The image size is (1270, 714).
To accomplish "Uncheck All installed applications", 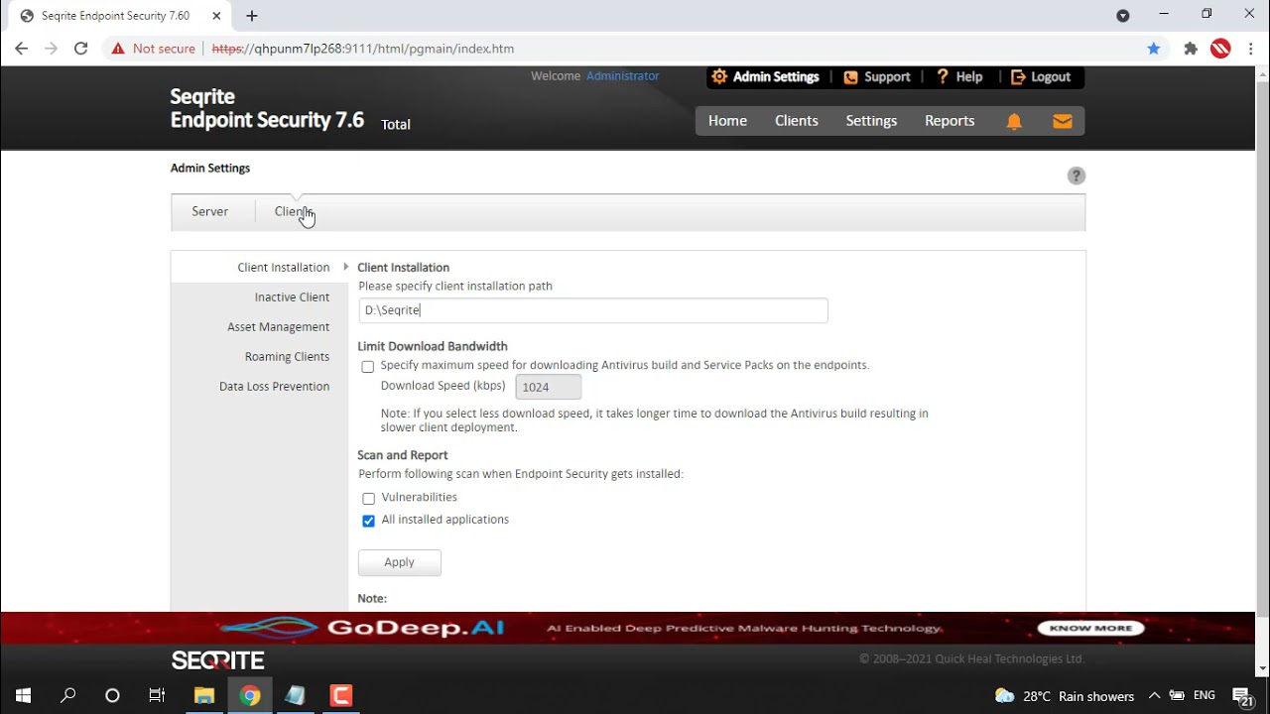I will click(x=368, y=521).
